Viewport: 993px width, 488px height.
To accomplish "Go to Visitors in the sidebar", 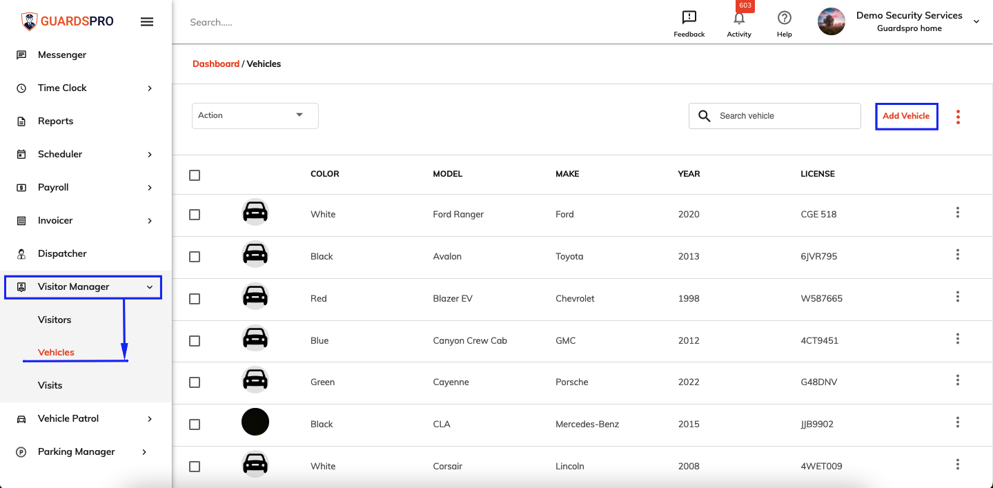I will click(55, 320).
